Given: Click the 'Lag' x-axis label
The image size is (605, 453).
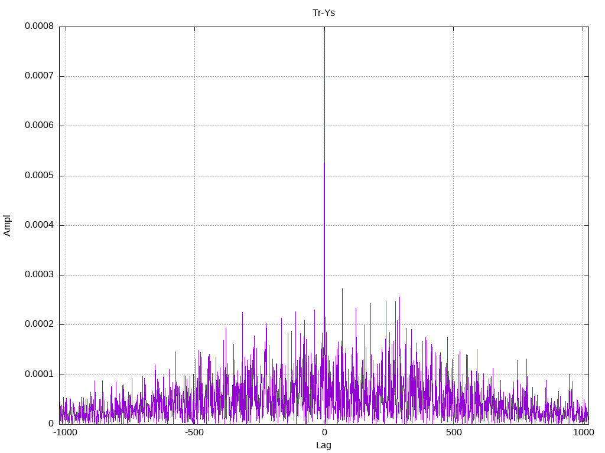Looking at the screenshot, I should tap(324, 445).
